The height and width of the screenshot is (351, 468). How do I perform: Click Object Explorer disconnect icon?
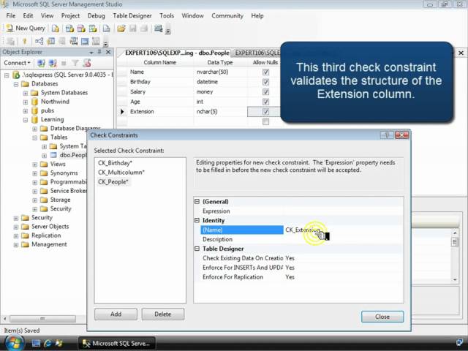coord(53,63)
